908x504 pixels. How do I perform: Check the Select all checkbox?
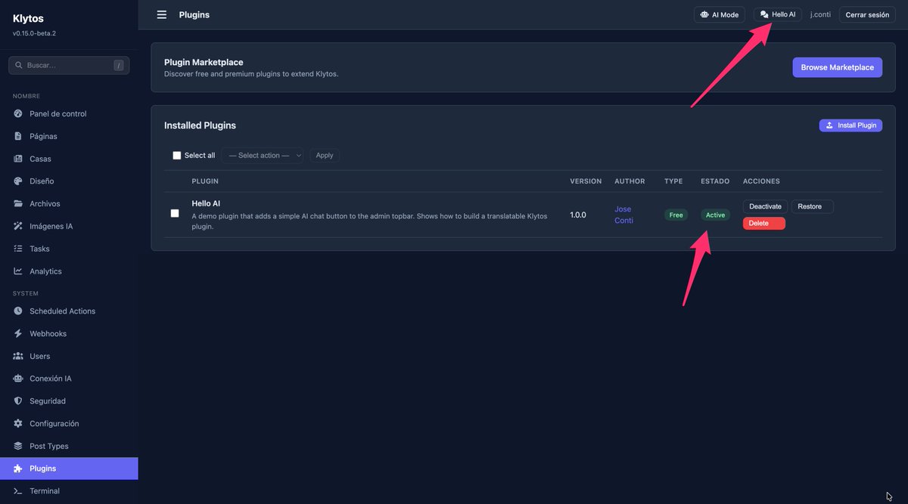pyautogui.click(x=177, y=156)
